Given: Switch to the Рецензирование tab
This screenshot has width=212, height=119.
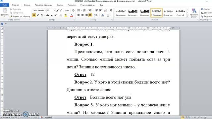Looking at the screenshot, I should click(88, 5).
